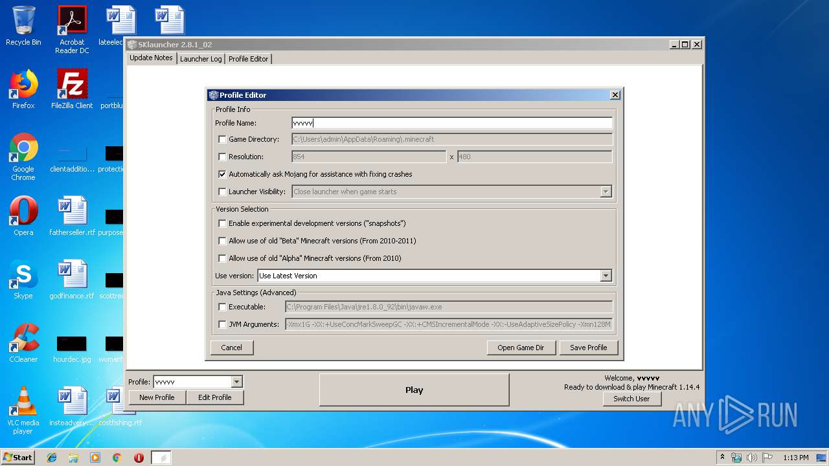Open CCleaner desktop shortcut
This screenshot has height=466, width=829.
(23, 343)
